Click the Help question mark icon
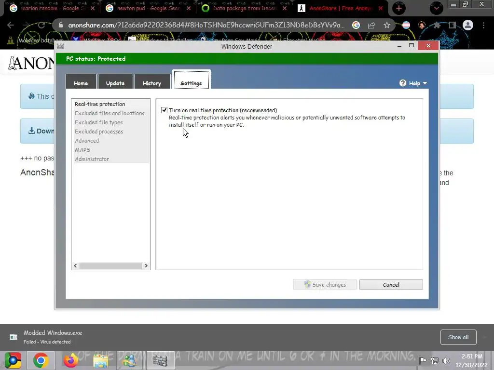The image size is (494, 370). tap(403, 83)
